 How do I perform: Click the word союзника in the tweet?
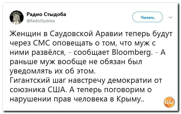pos(27,90)
